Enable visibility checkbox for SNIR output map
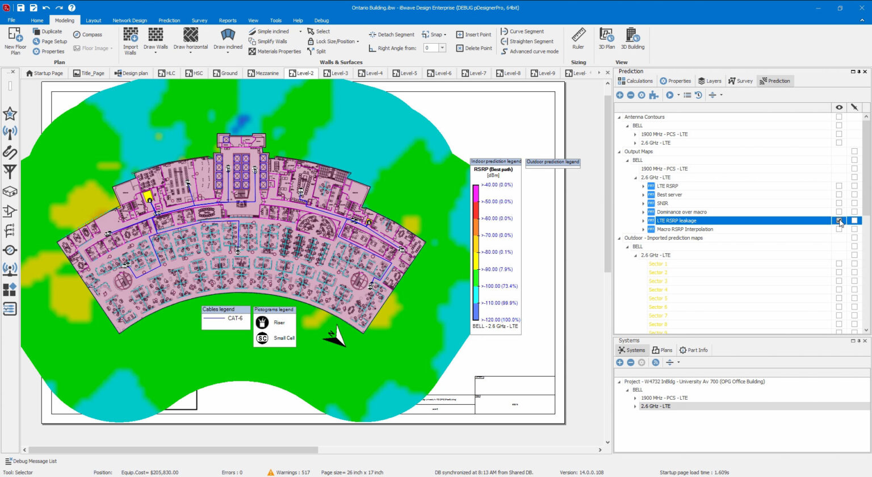Screen dimensions: 872x477 (839, 203)
